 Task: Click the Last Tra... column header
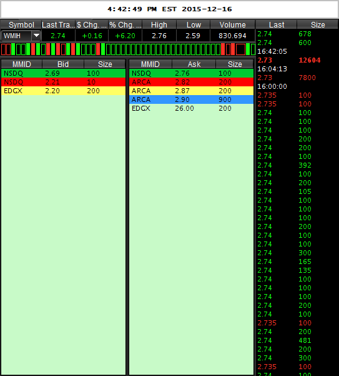(59, 24)
